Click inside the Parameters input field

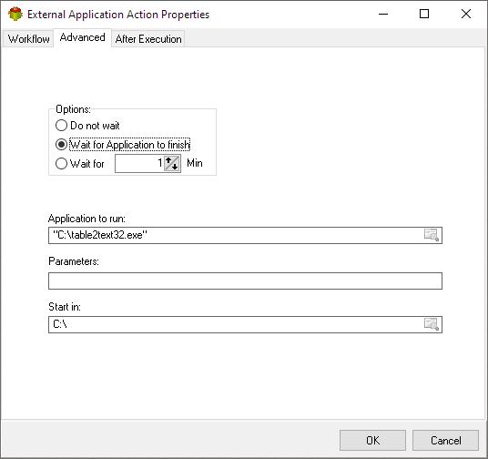point(245,280)
